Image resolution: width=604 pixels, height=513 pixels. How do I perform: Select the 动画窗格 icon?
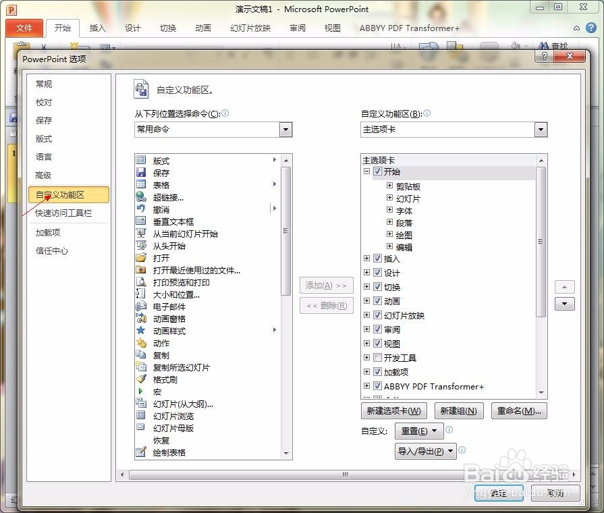141,318
